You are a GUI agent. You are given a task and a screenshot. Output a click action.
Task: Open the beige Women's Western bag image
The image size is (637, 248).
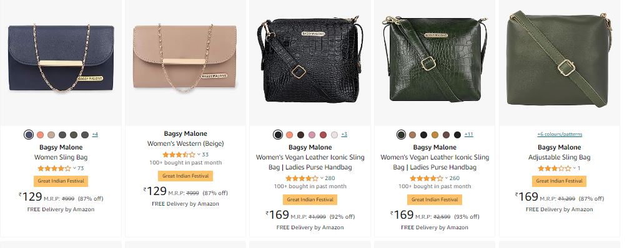[x=185, y=58]
